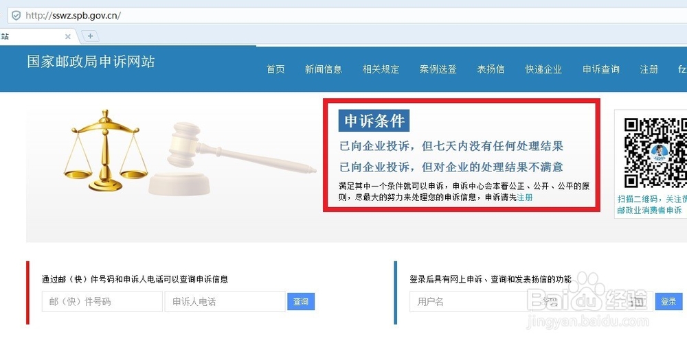Click the blue 查询 button
Image resolution: width=687 pixels, height=345 pixels.
301,301
